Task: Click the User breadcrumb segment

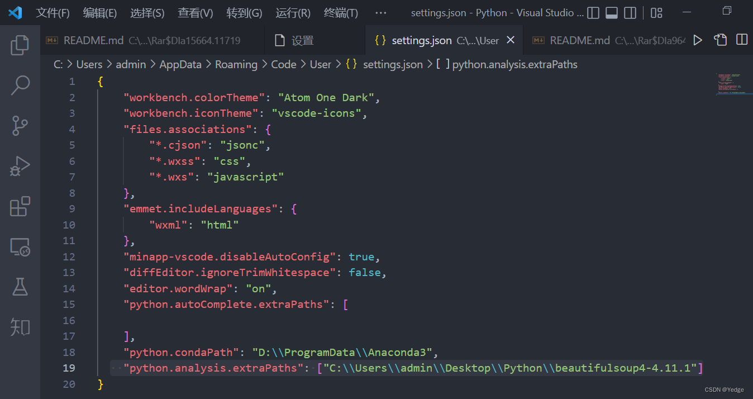Action: coord(321,64)
